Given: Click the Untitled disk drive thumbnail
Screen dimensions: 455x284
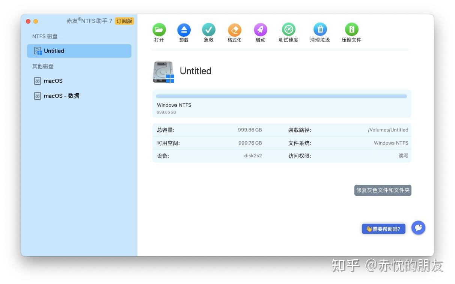Looking at the screenshot, I should click(163, 71).
